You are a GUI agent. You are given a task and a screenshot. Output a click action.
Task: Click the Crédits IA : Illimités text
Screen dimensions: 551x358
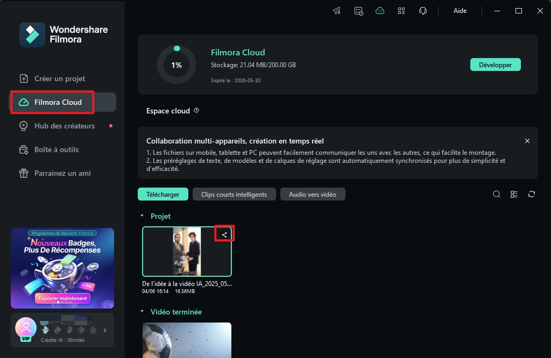[x=62, y=340]
